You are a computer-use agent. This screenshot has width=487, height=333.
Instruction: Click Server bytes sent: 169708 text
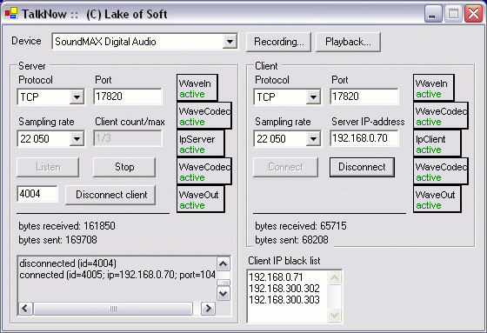click(x=57, y=240)
